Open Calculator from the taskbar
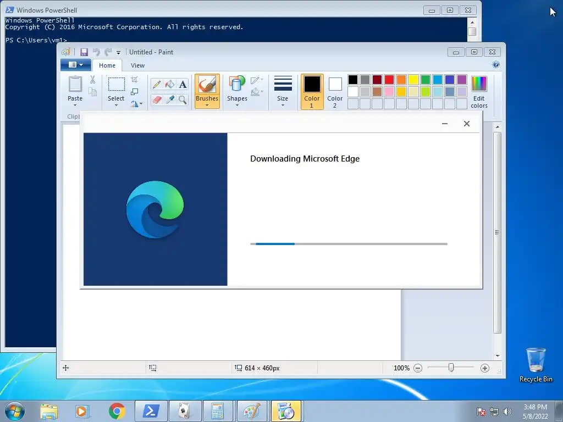Viewport: 563px width, 422px height. 218,411
